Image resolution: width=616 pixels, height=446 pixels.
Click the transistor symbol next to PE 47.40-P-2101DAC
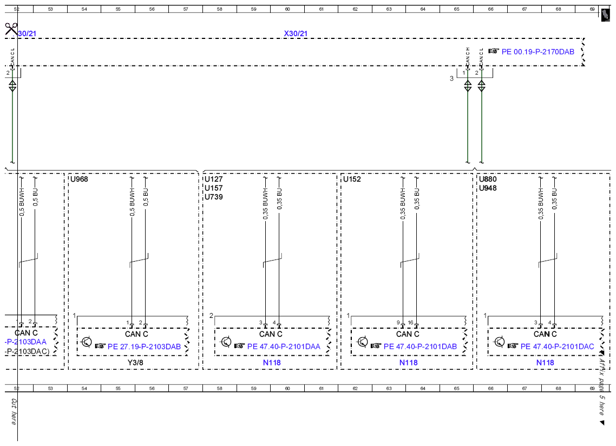click(x=499, y=342)
